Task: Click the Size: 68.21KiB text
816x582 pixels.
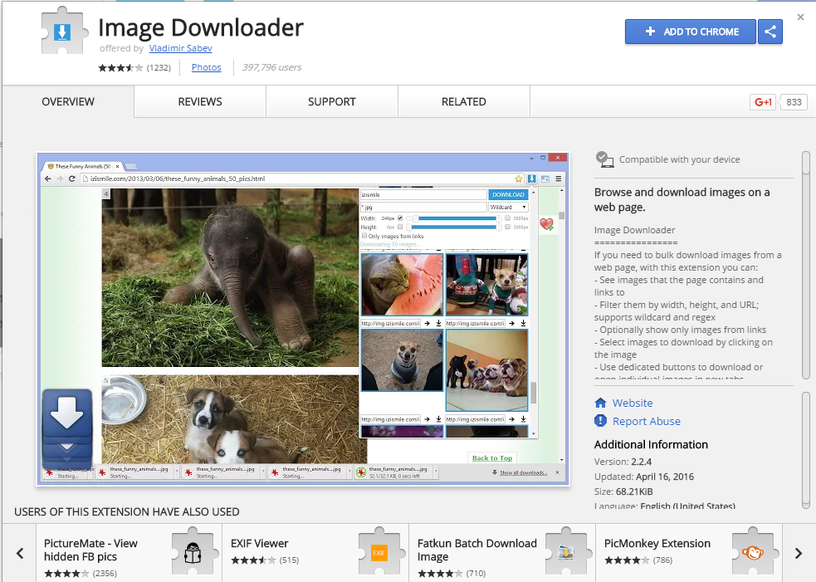Action: pos(623,492)
